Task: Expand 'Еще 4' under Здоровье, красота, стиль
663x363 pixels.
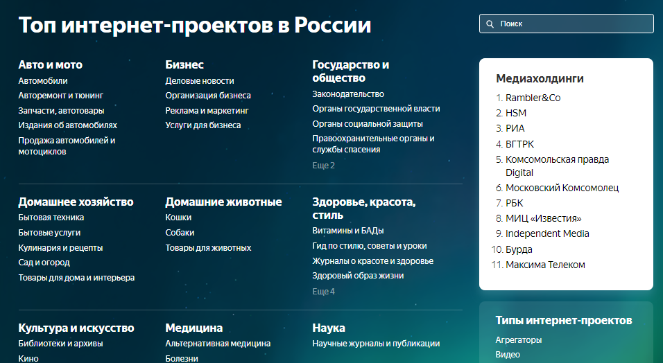Action: coord(323,292)
